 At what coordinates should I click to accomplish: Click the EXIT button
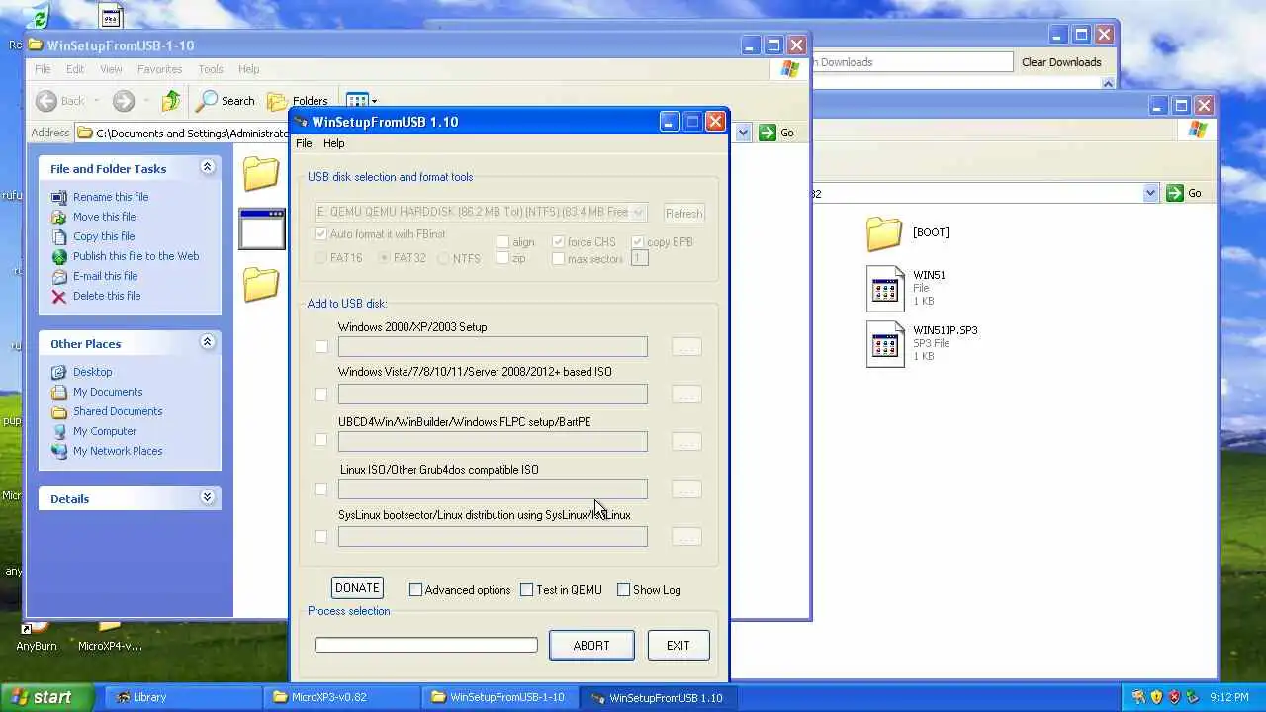[x=678, y=645]
